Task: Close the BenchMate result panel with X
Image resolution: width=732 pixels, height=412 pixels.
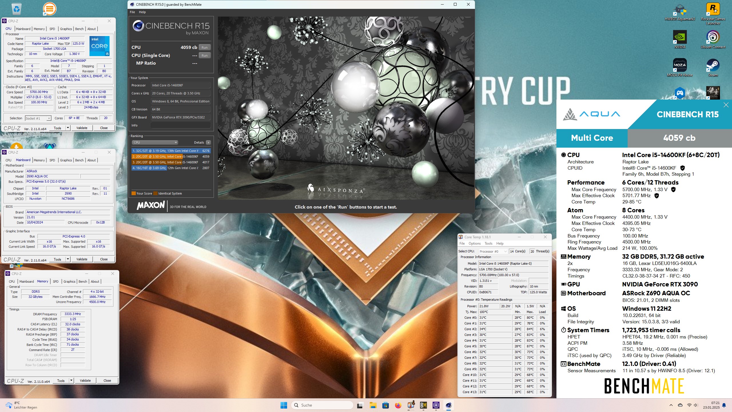Action: (x=726, y=105)
